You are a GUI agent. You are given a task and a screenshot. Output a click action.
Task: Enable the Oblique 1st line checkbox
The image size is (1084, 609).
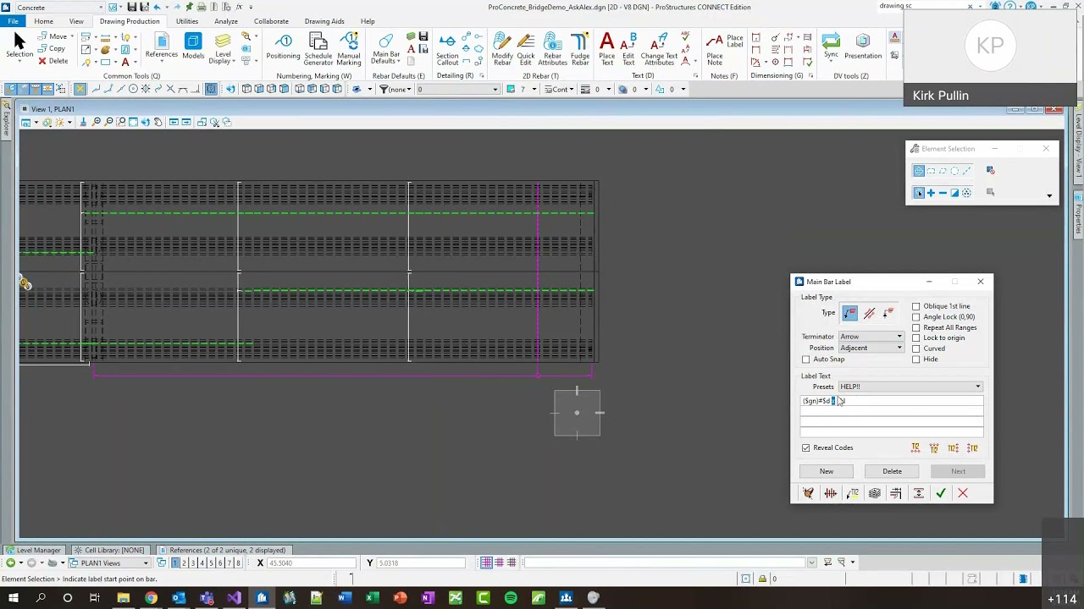point(916,306)
